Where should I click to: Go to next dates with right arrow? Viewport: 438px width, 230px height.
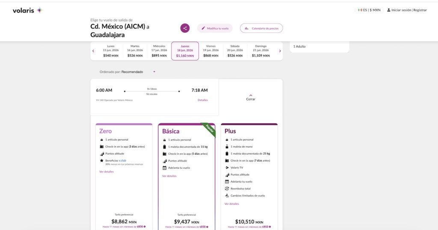(x=280, y=51)
